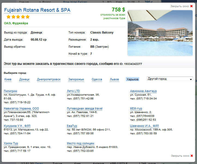The image size is (197, 164).
Task: Open the Навигатор Украина, ООО link
Action: [21, 108]
